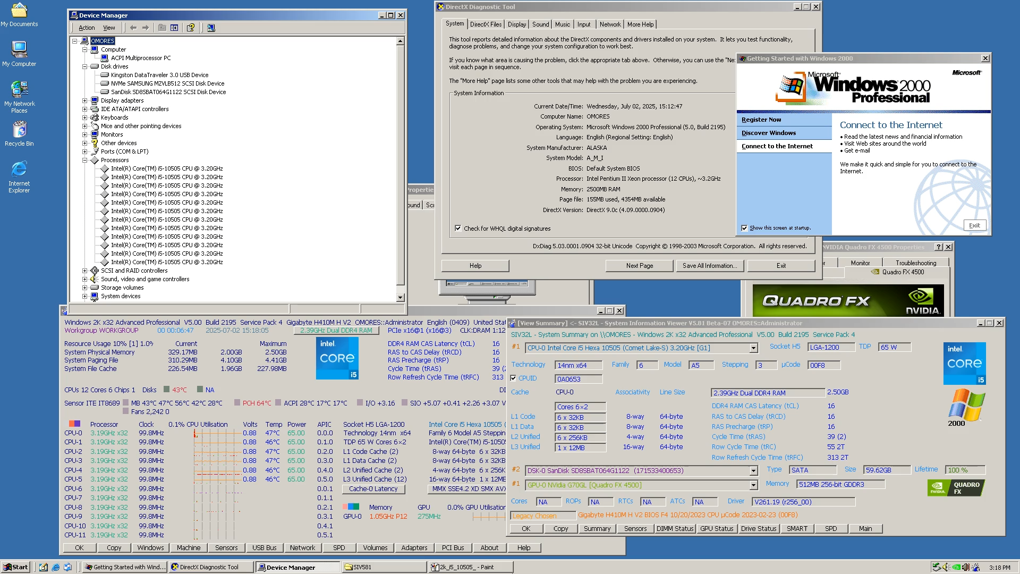Click Show Desktop quick launch icon

coord(44,567)
